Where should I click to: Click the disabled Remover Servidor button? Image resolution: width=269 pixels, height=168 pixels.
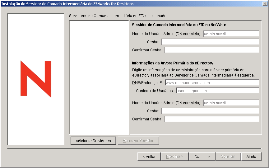138,141
